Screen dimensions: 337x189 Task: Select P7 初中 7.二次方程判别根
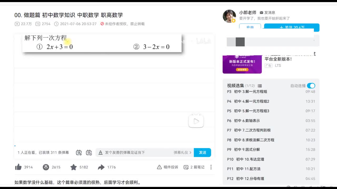271,130
